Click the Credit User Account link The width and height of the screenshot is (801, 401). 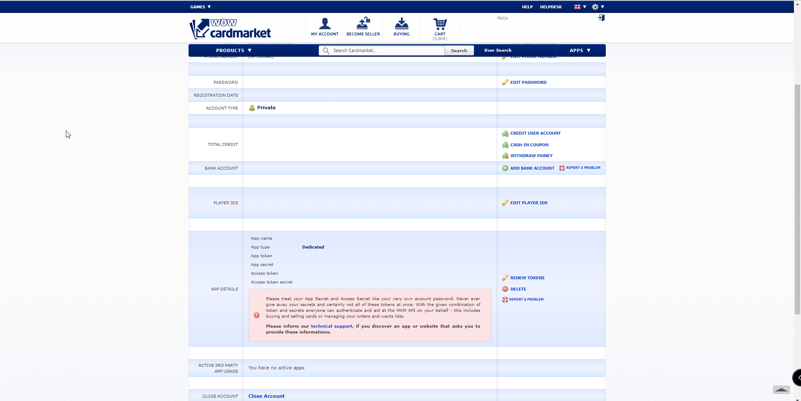[535, 133]
